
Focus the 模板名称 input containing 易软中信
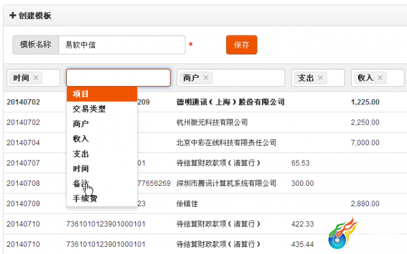point(122,45)
